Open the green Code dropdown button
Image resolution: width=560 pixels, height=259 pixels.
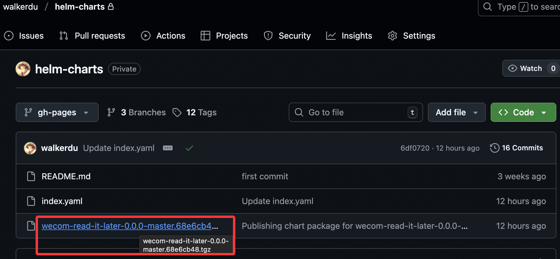point(523,113)
